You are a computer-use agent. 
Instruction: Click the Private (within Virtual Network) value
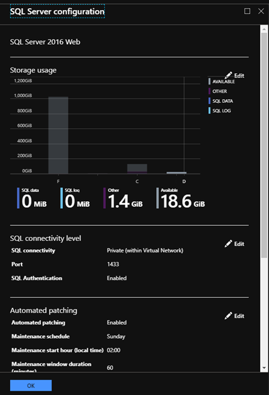pos(145,251)
